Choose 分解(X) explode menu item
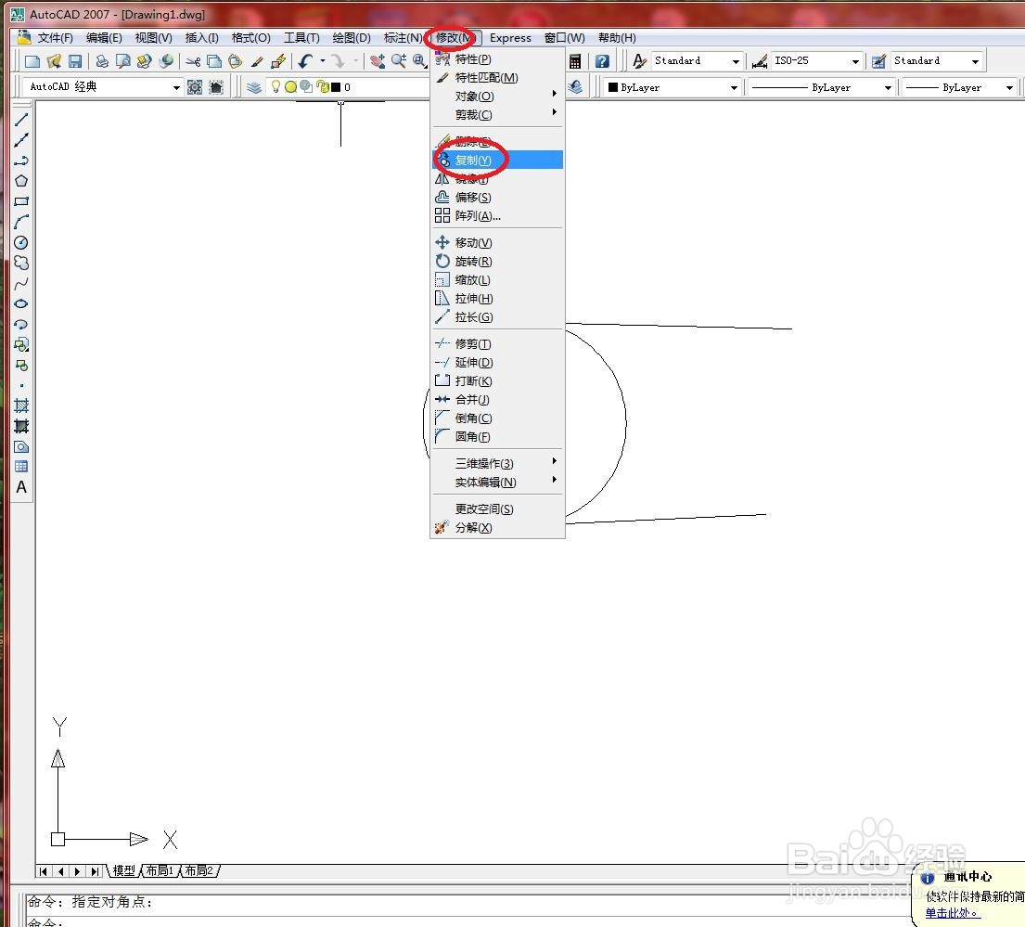The width and height of the screenshot is (1025, 927). tap(497, 528)
